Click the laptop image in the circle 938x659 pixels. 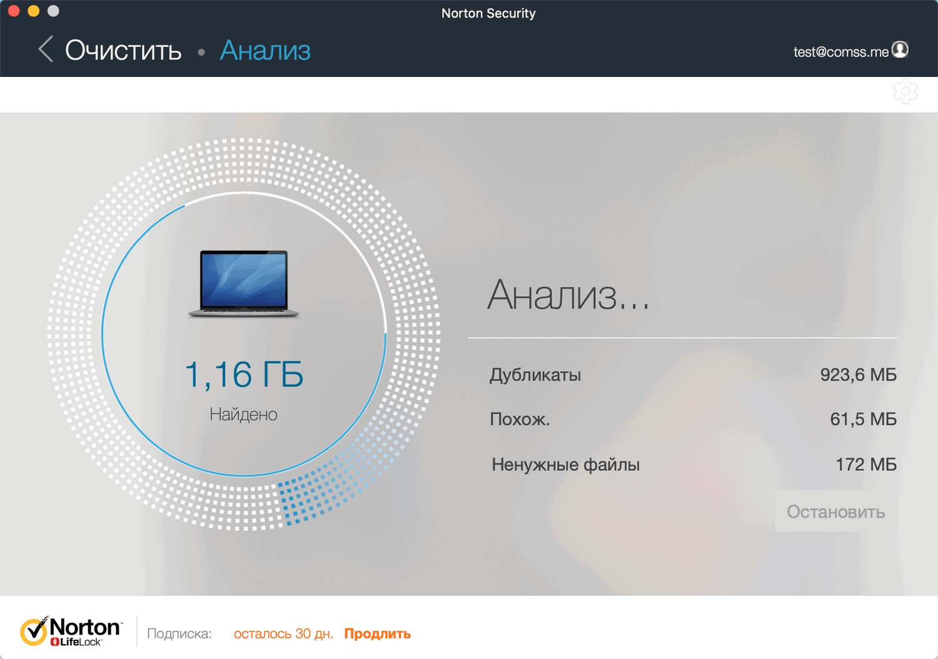[244, 283]
